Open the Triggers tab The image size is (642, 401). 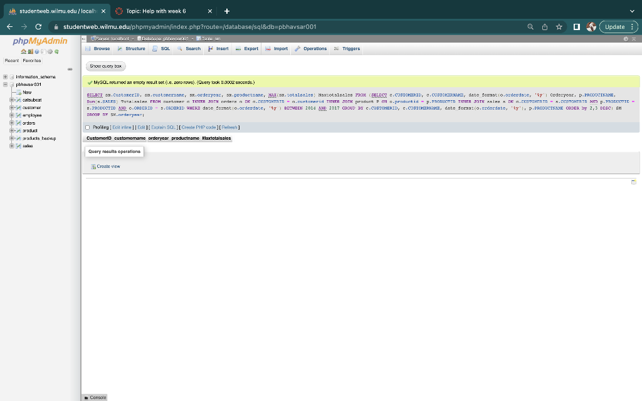[347, 49]
